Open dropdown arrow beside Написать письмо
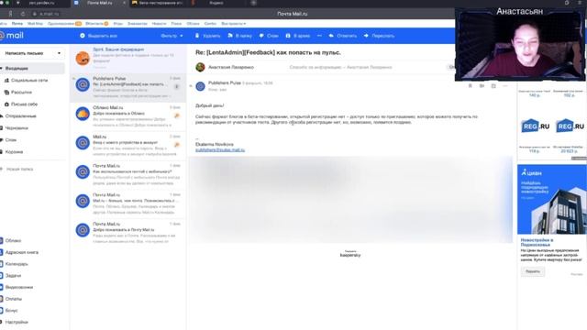587x330 pixels. tap(59, 53)
